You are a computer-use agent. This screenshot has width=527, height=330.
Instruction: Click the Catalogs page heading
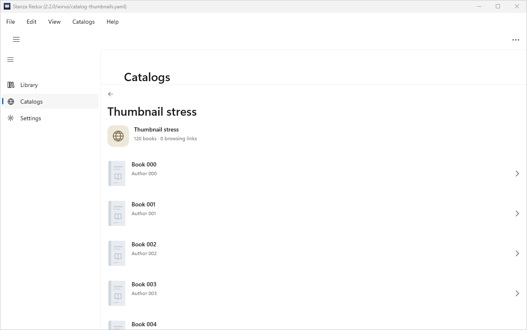point(147,77)
